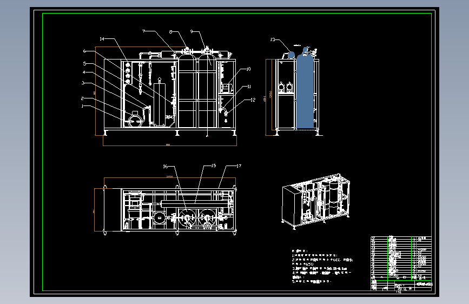Select balloon number 17 in top view
The height and width of the screenshot is (304, 469).
[x=239, y=166]
